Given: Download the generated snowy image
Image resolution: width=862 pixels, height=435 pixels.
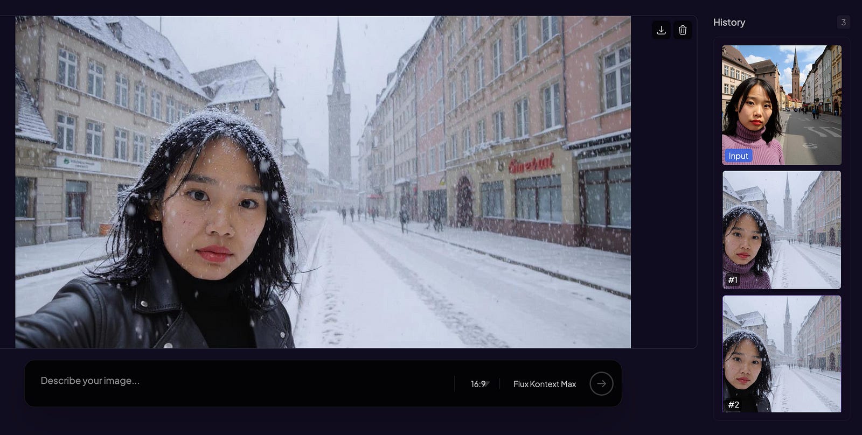Looking at the screenshot, I should [661, 30].
